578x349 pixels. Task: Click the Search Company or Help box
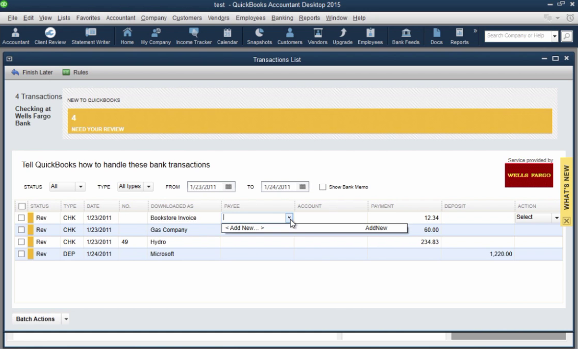[517, 36]
